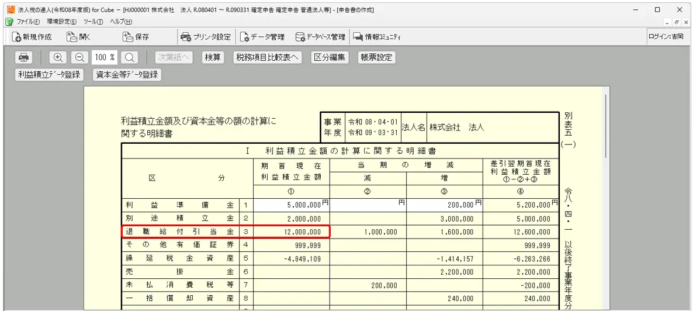
Task: Click the 240,000 増 cell of 一括償却資産
Action: 445,299
